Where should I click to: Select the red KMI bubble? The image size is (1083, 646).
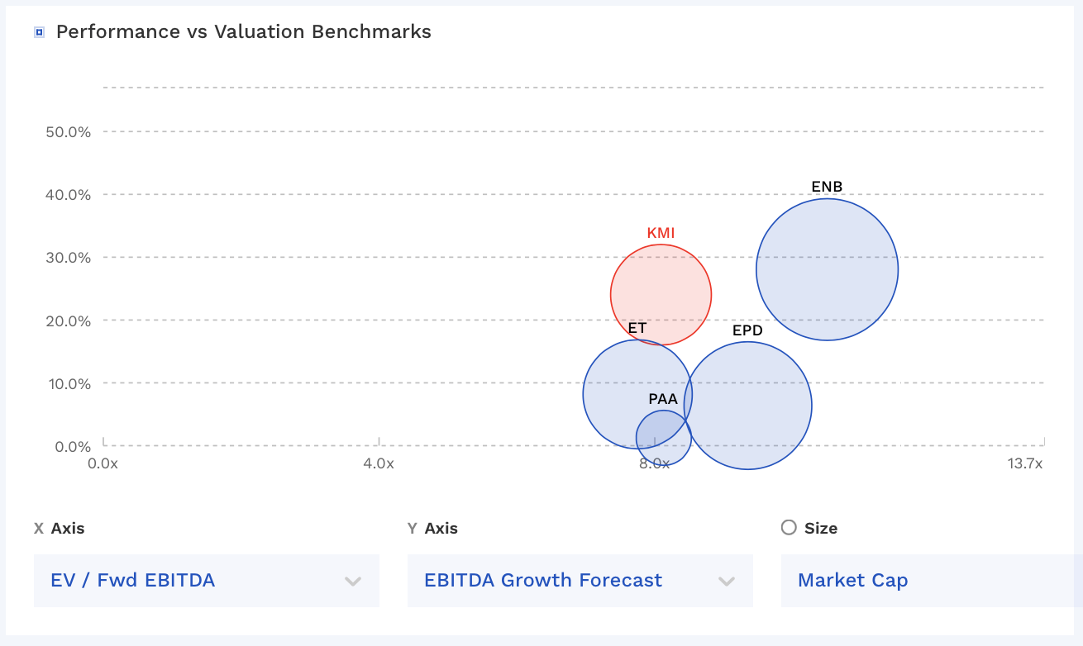tap(661, 289)
